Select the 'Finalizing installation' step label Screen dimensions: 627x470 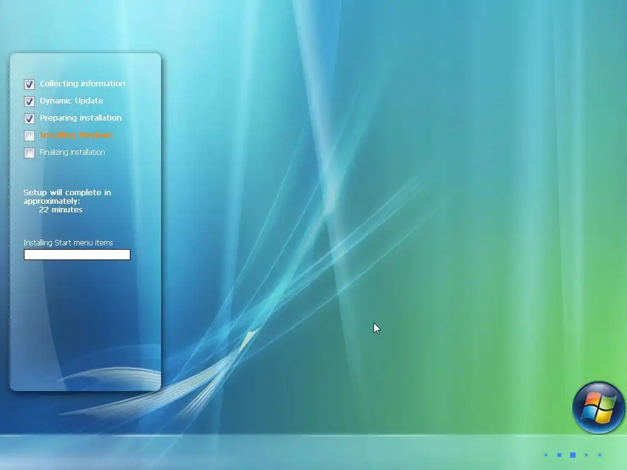pos(72,152)
